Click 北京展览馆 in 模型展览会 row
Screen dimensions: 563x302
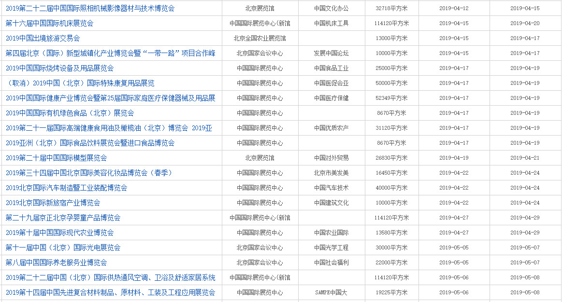click(260, 158)
